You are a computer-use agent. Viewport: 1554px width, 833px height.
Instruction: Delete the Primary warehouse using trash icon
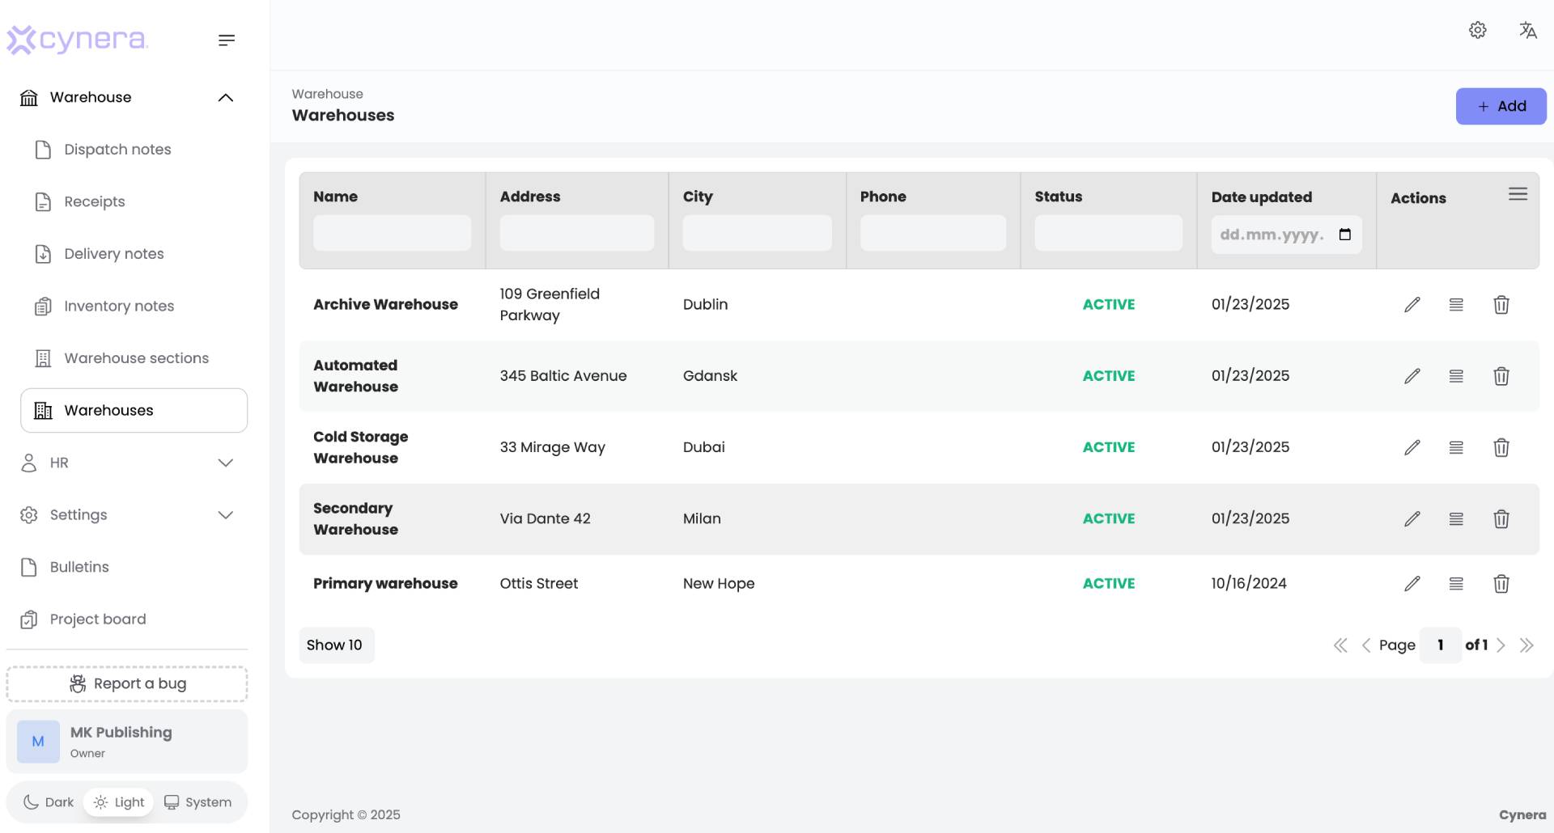tap(1501, 583)
